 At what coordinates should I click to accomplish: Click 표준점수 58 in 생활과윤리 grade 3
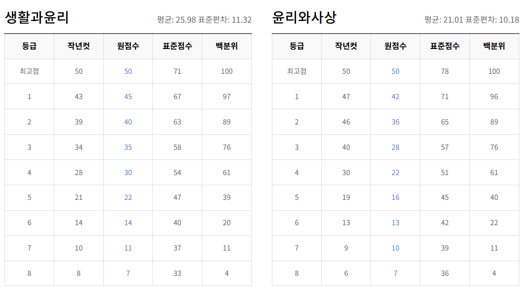pos(178,147)
